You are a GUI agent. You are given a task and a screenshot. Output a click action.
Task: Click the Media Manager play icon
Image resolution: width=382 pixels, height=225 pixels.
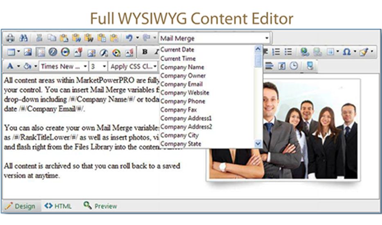65,52
